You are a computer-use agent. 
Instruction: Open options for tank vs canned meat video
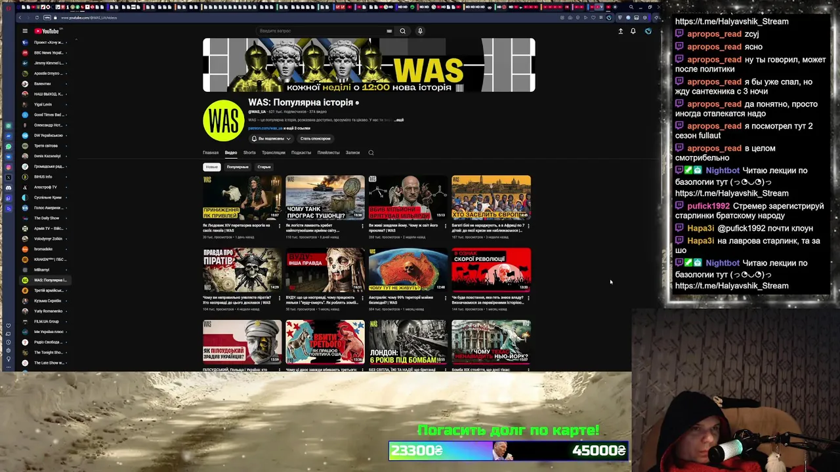(x=362, y=226)
